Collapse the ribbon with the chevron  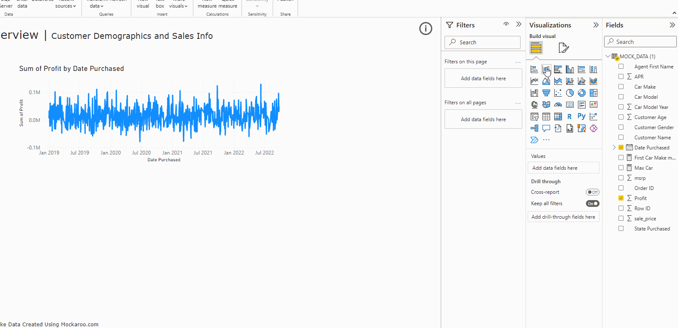[x=674, y=13]
